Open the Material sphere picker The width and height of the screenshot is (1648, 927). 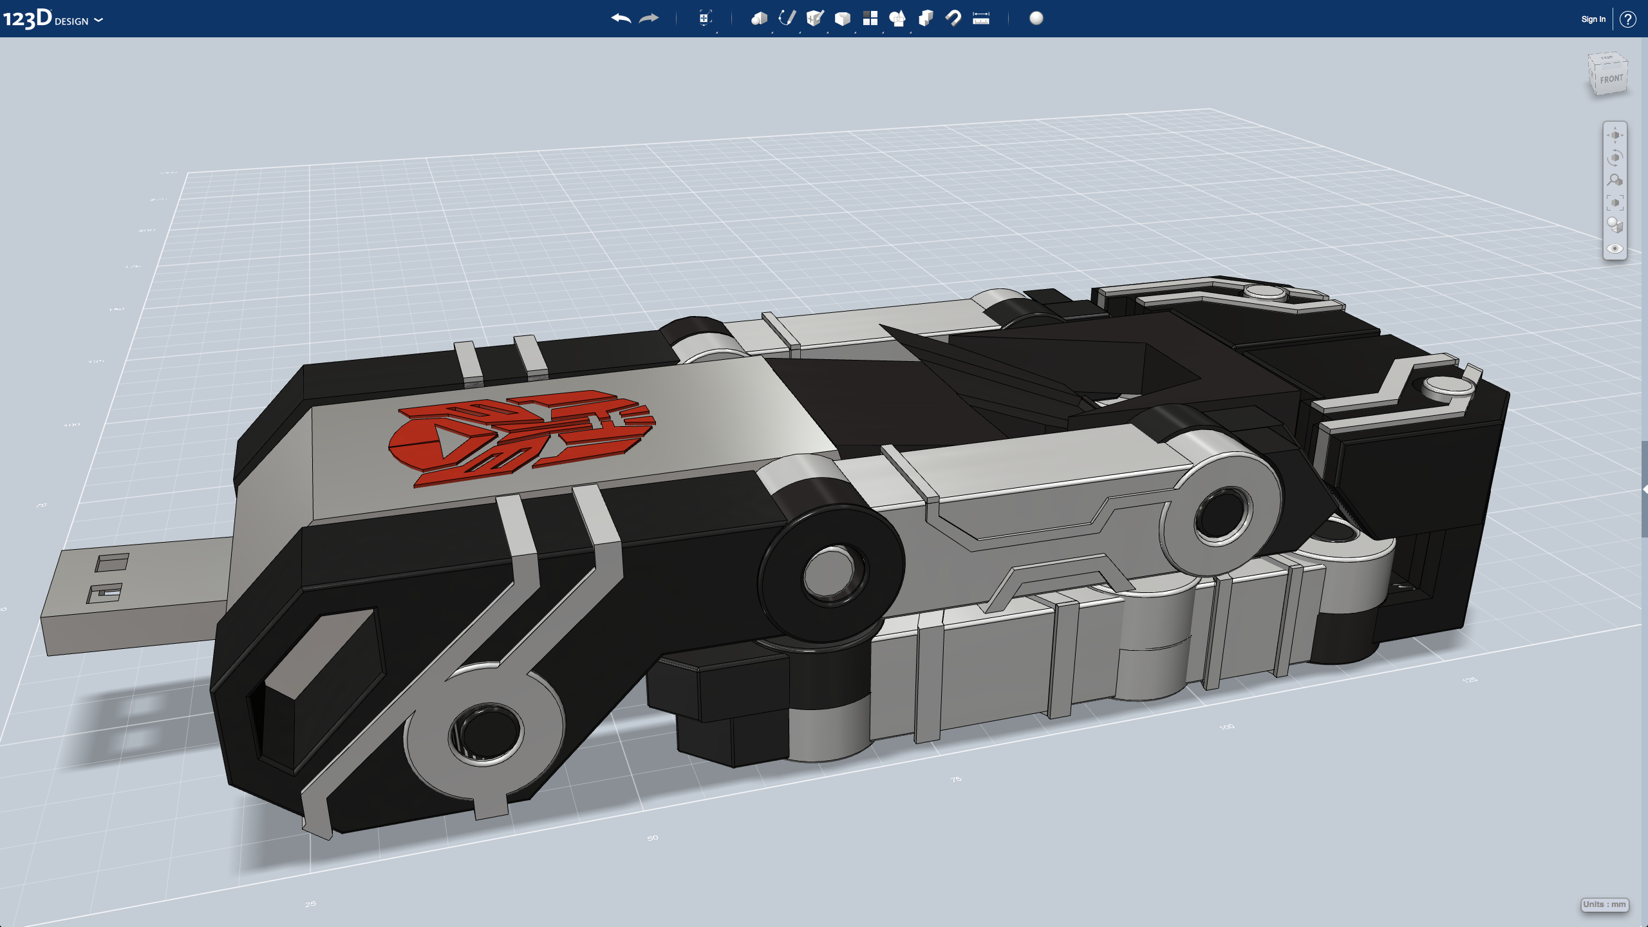tap(1036, 19)
